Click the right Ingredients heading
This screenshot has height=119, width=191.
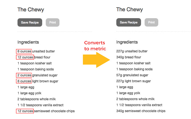127,42
